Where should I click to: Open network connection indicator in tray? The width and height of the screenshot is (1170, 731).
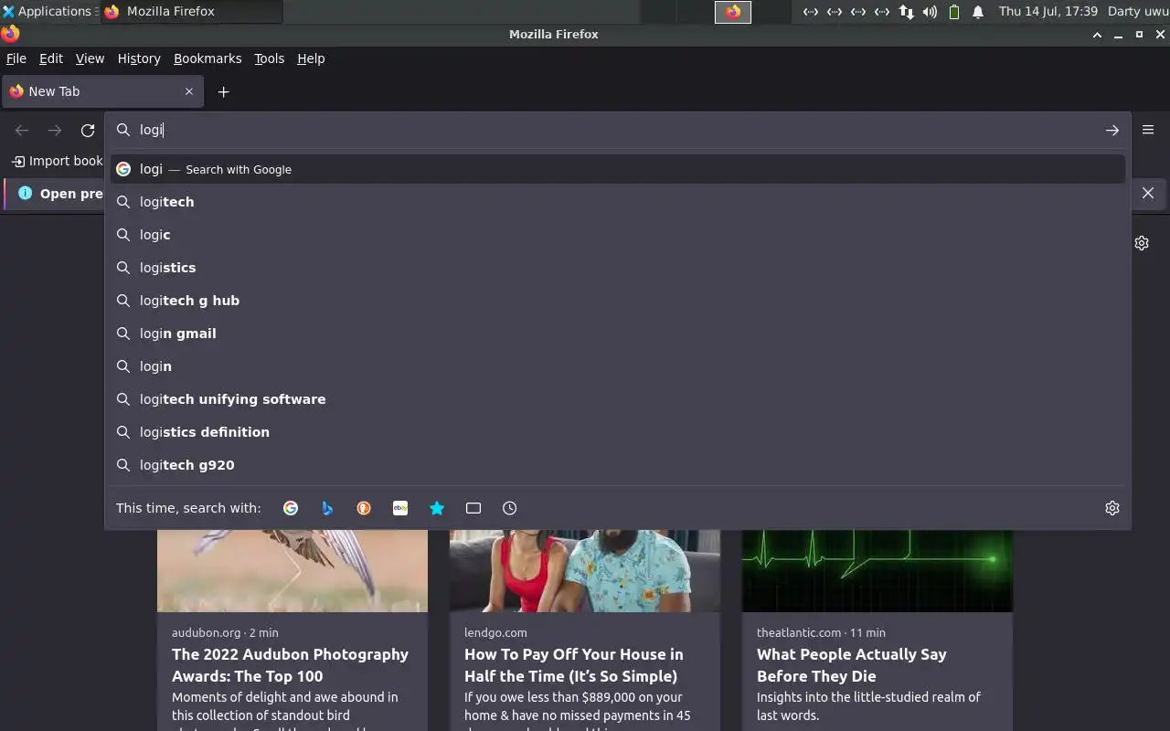click(906, 12)
